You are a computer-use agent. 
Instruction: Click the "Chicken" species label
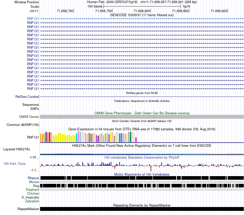pos(33,193)
